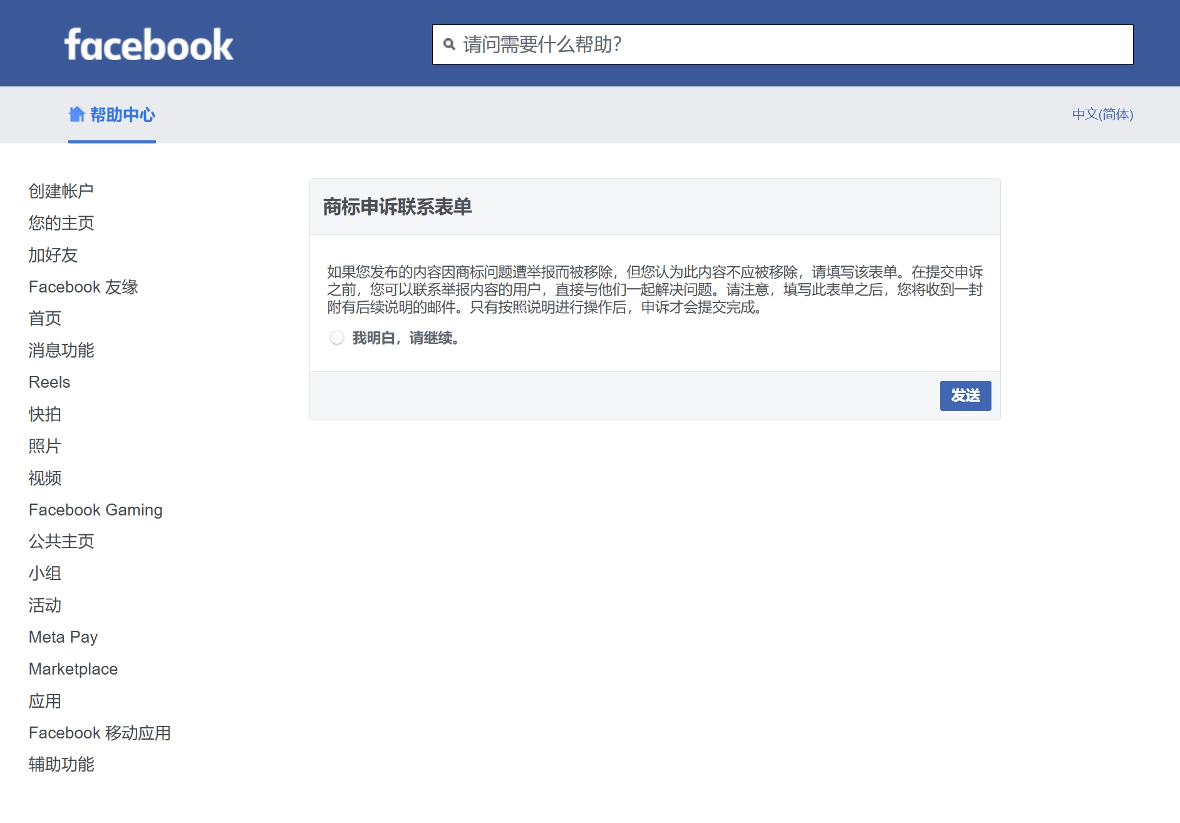Open Meta Pay help topic
This screenshot has width=1180, height=823.
click(x=63, y=637)
